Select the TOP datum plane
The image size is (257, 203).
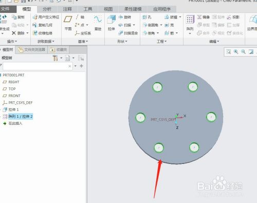(9, 89)
